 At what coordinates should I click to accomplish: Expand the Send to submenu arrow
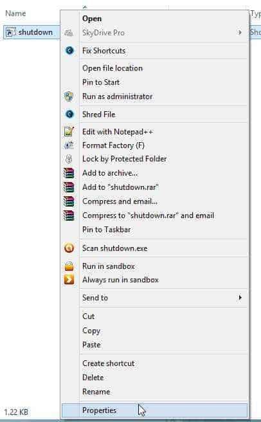[240, 297]
